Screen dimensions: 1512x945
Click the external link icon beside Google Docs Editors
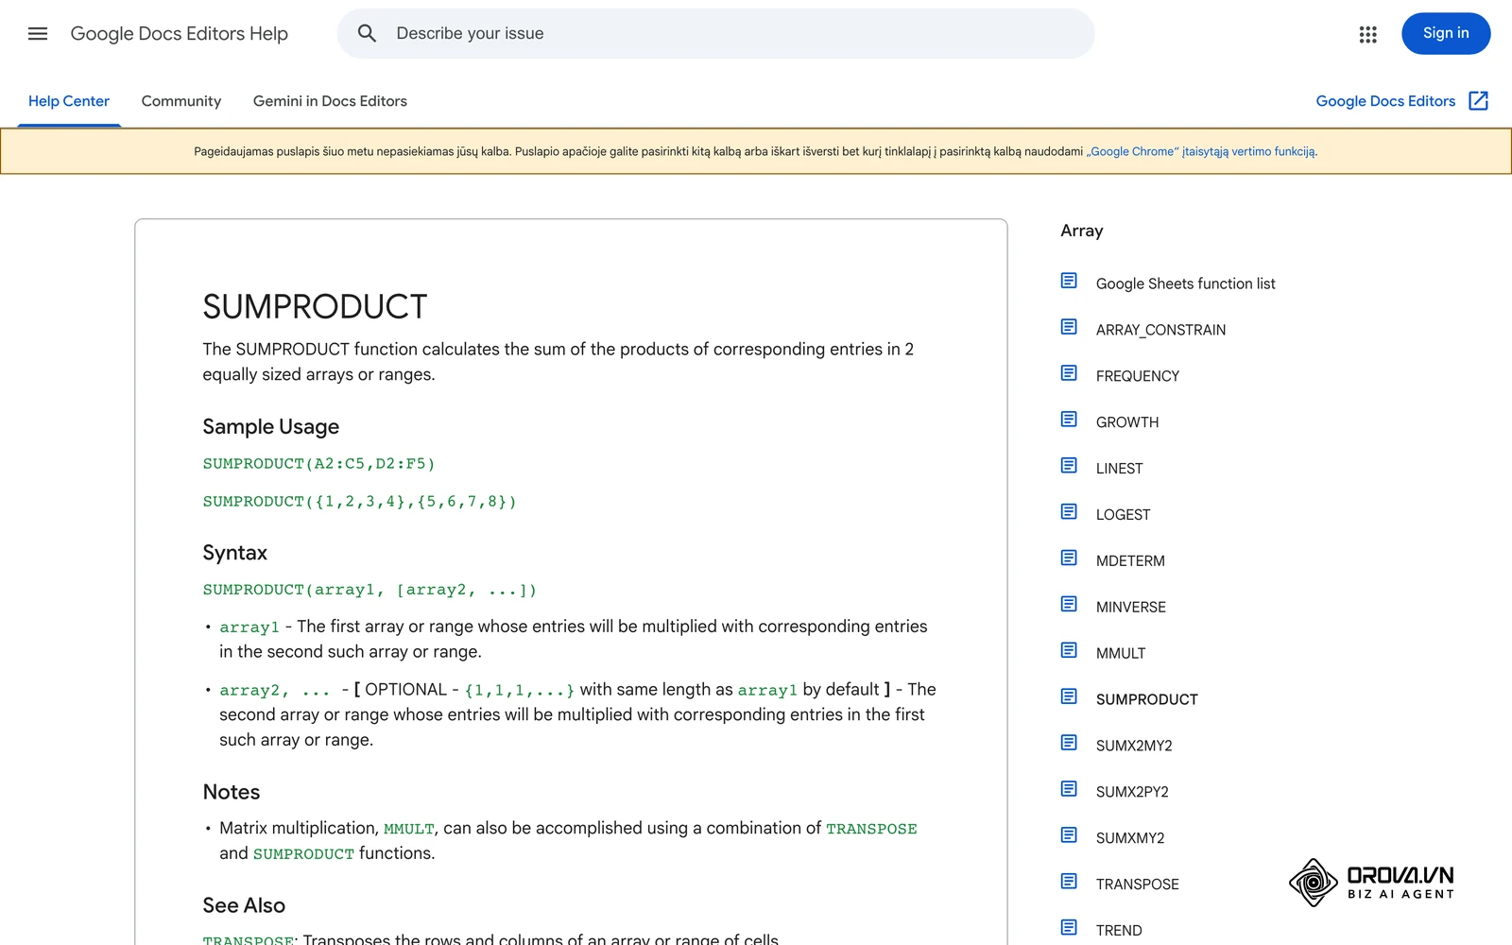(x=1479, y=101)
